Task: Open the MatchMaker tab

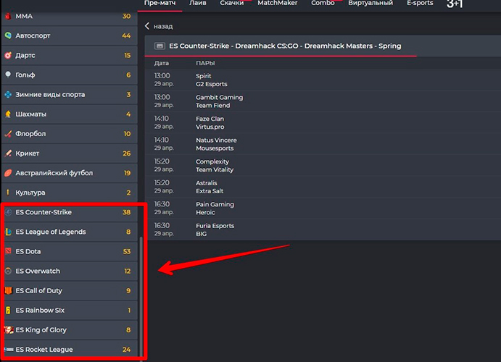Action: coord(278,3)
